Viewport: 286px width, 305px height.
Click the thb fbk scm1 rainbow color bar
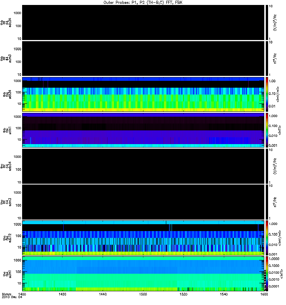pyautogui.click(x=267, y=130)
